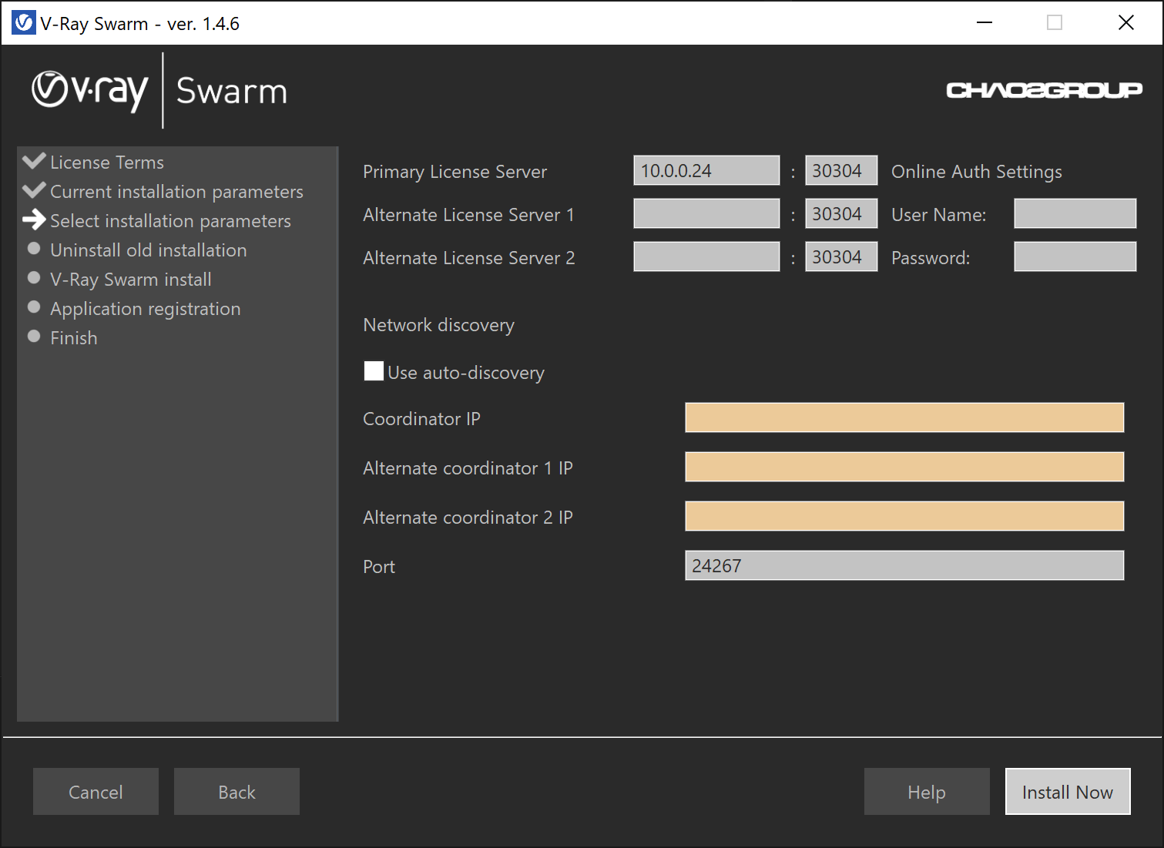Viewport: 1164px width, 848px height.
Task: Click the Alternate coordinator 1 IP field
Action: [x=904, y=467]
